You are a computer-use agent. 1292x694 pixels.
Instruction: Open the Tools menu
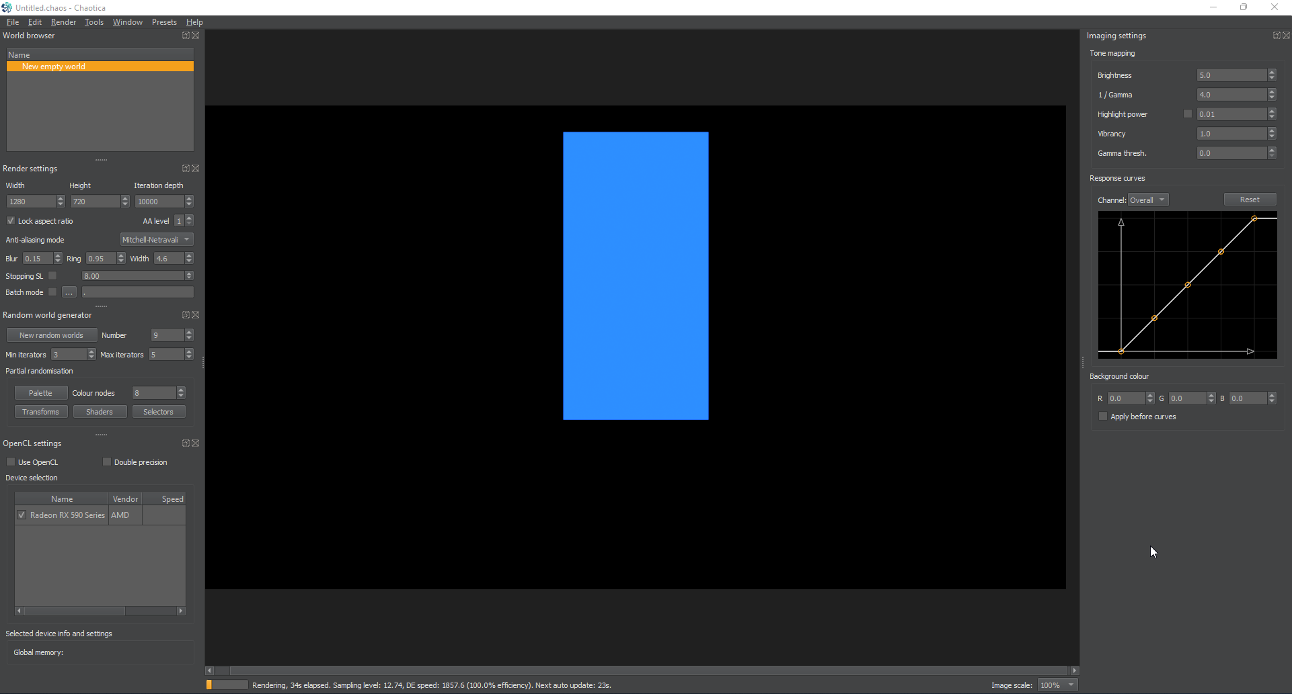[94, 22]
